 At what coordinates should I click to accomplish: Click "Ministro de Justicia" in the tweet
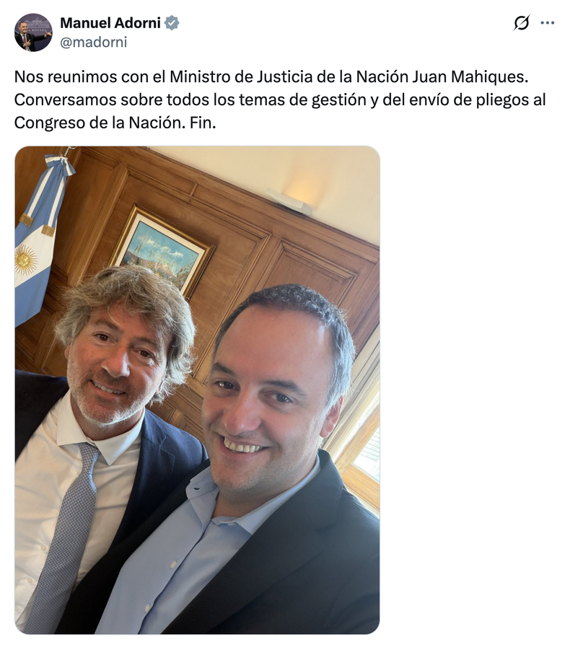click(241, 76)
